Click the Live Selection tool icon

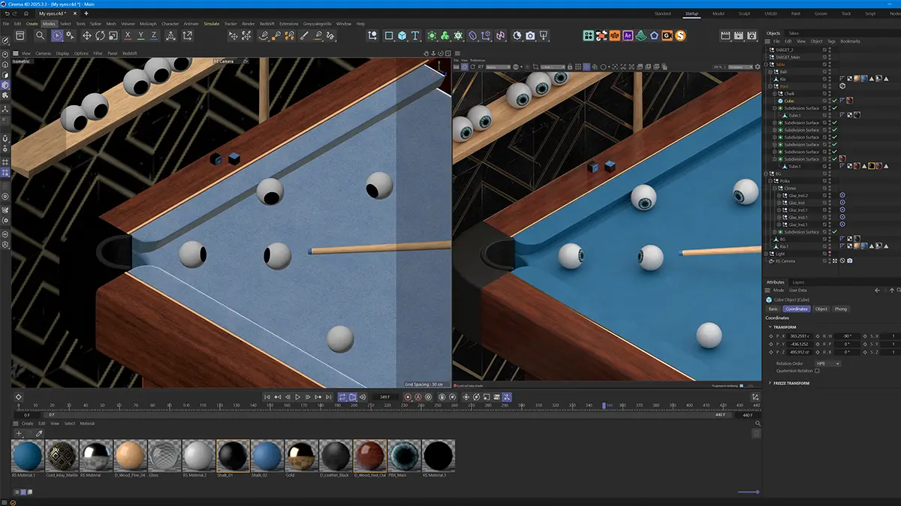pos(58,35)
